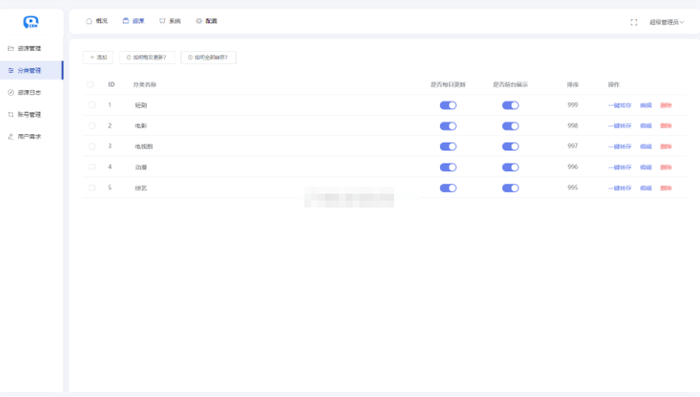Image resolution: width=700 pixels, height=397 pixels.
Task: Toggle fullscreen mode icon
Action: (x=633, y=22)
